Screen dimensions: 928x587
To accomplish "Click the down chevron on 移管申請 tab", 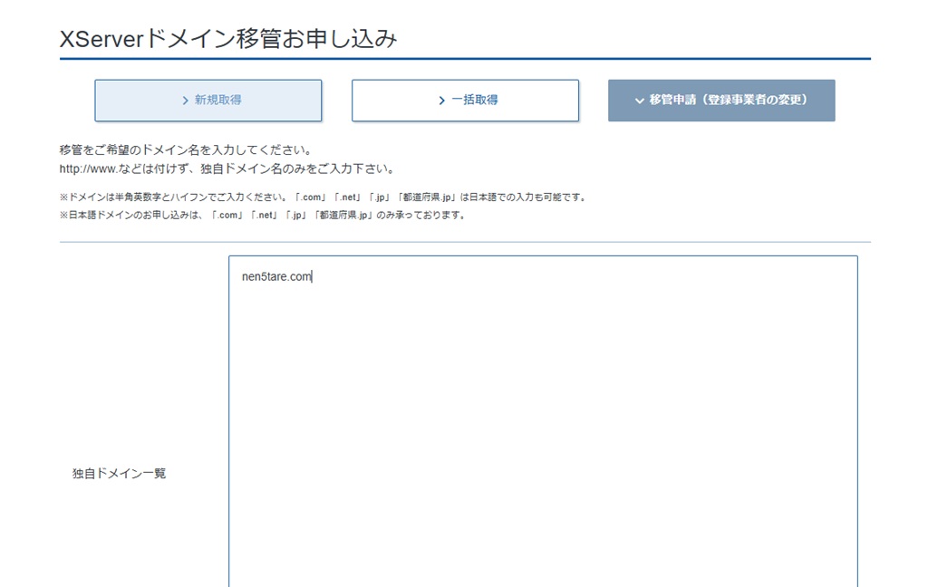I will 639,101.
